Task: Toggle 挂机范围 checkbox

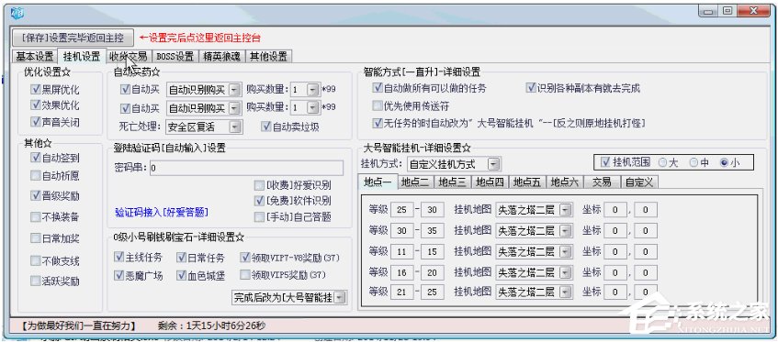Action: coord(626,162)
